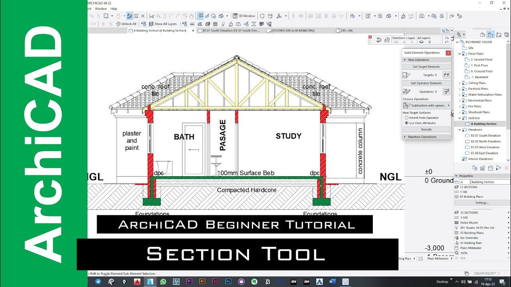Click the Execute button
Screen dimensions: 511x287
(426, 130)
